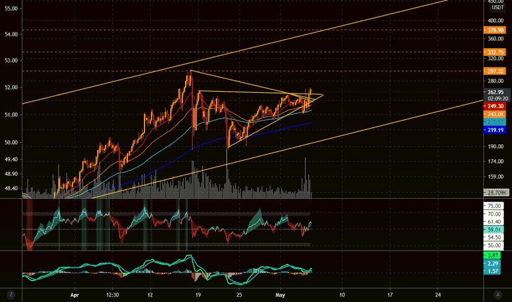Click the 02:09:20 bar countdown timer
The width and height of the screenshot is (512, 302).
[498, 99]
